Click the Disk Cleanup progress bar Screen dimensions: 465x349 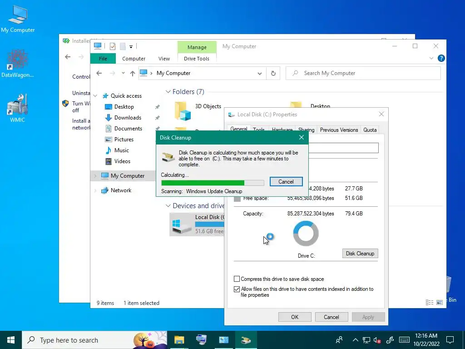213,183
